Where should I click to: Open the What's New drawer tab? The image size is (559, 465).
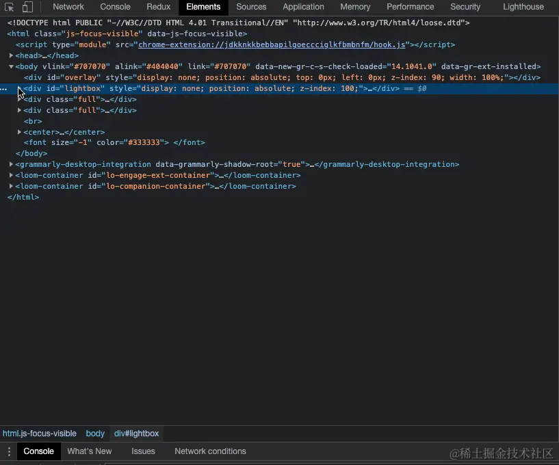(90, 451)
